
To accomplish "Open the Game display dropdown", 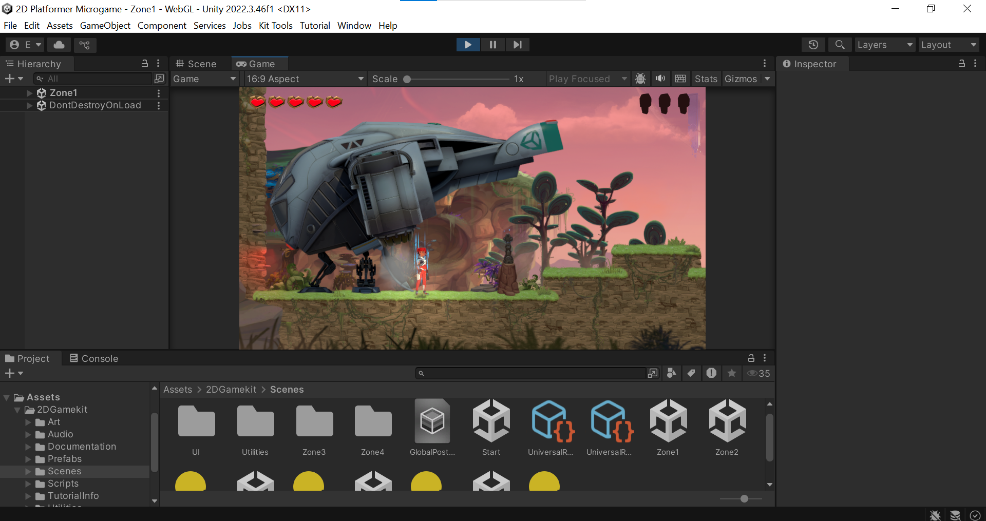I will [x=204, y=79].
